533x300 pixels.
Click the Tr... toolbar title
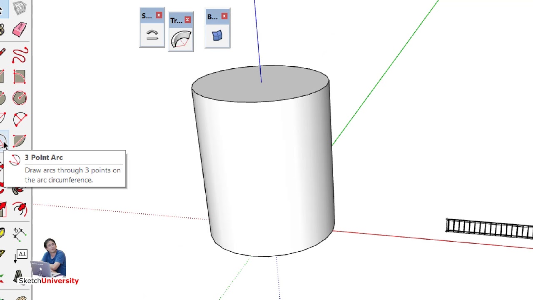tap(176, 20)
